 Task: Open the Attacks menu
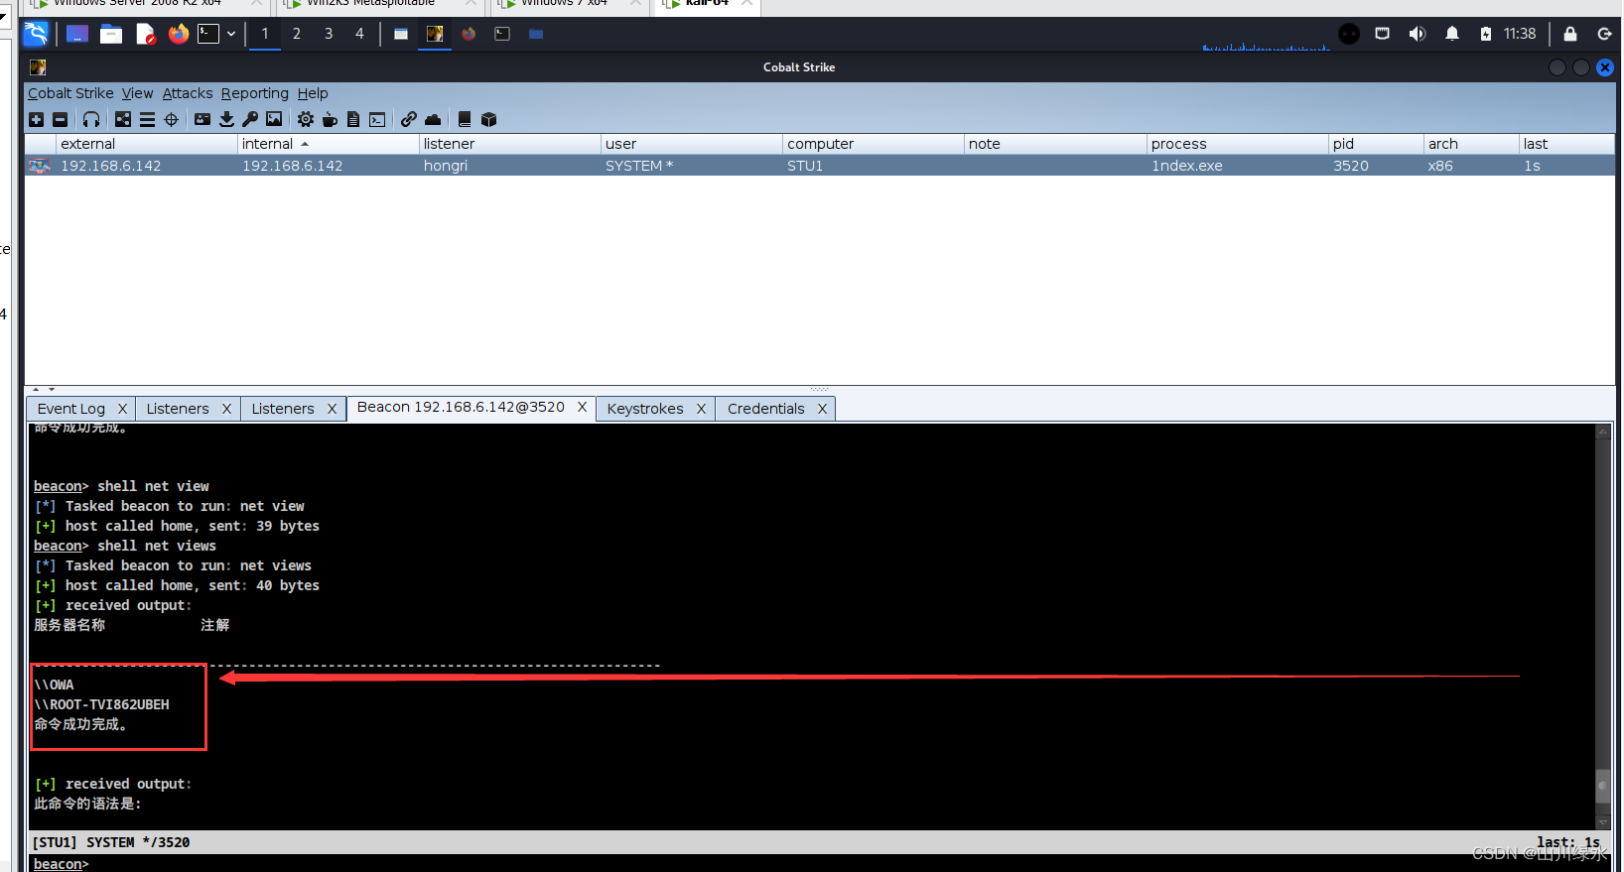[188, 93]
